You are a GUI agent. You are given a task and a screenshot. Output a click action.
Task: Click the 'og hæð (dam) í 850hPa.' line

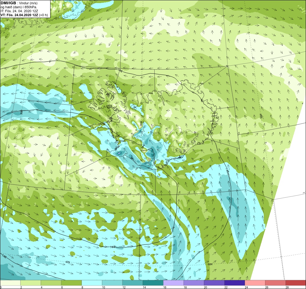19,7
